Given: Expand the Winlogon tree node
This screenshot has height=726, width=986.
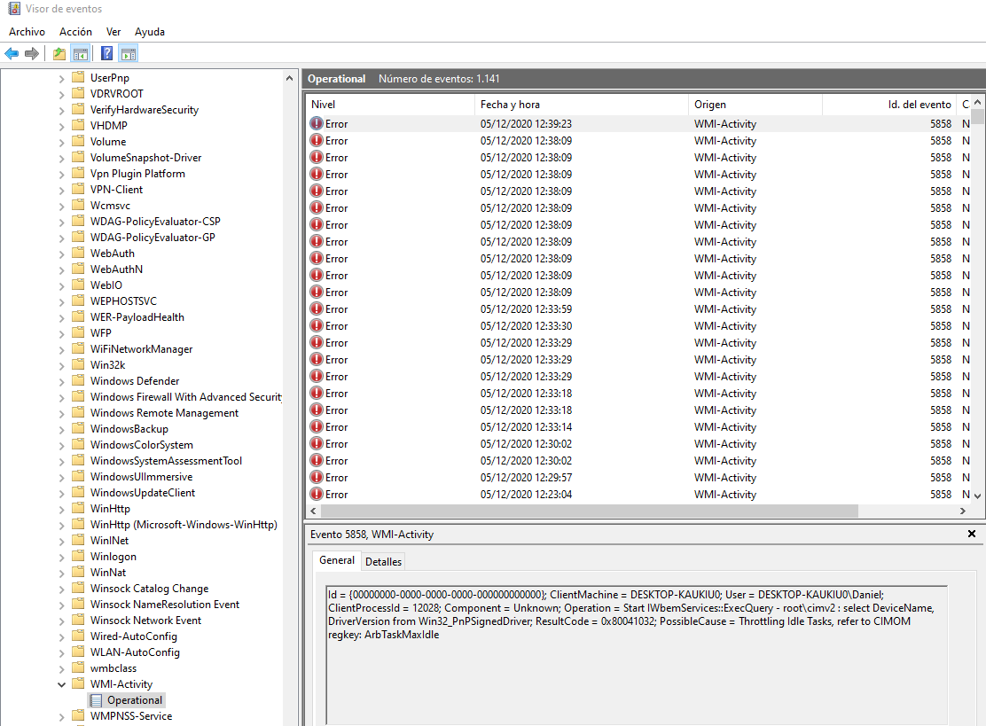Looking at the screenshot, I should click(x=62, y=557).
